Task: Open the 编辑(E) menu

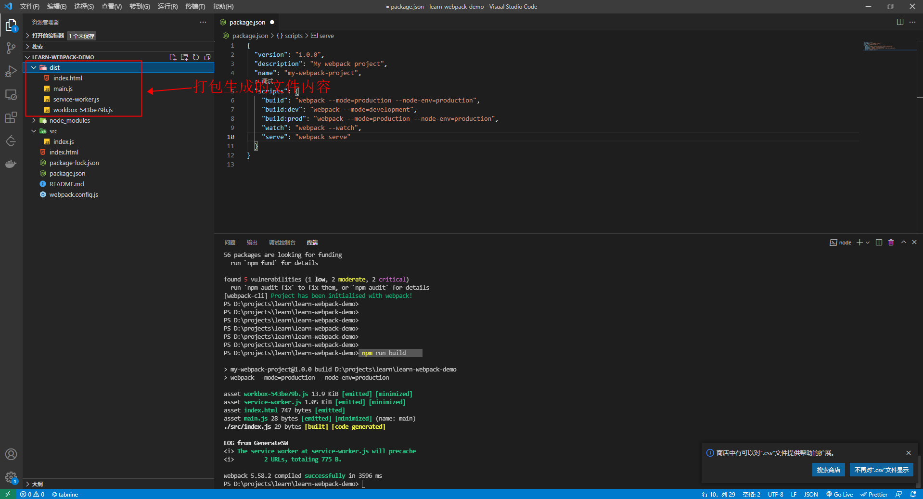Action: pos(57,6)
